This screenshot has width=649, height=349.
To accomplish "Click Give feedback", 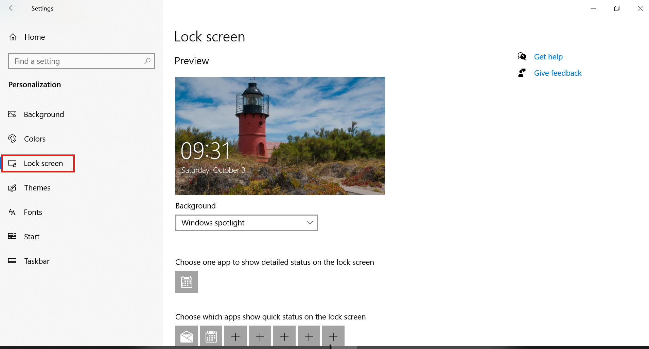I will pyautogui.click(x=558, y=73).
